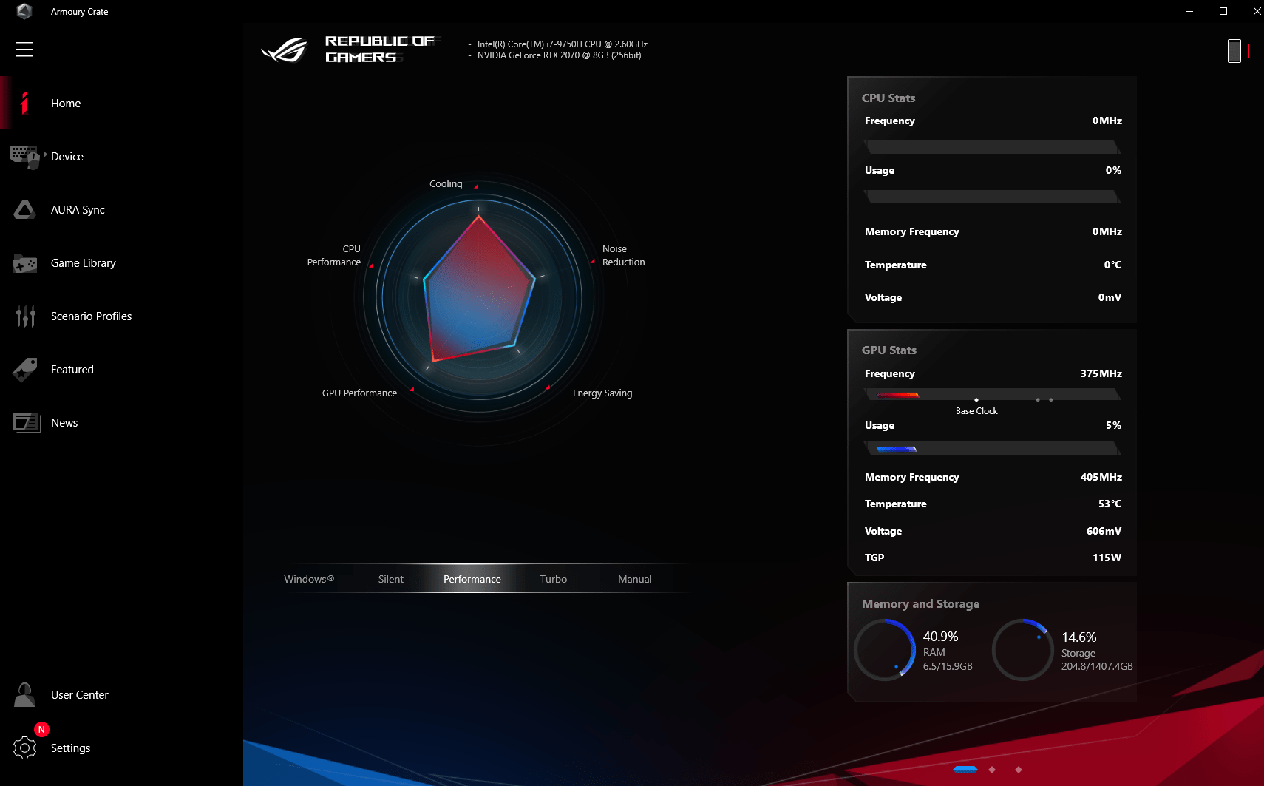Open AURA Sync section
This screenshot has width=1264, height=786.
(x=78, y=210)
